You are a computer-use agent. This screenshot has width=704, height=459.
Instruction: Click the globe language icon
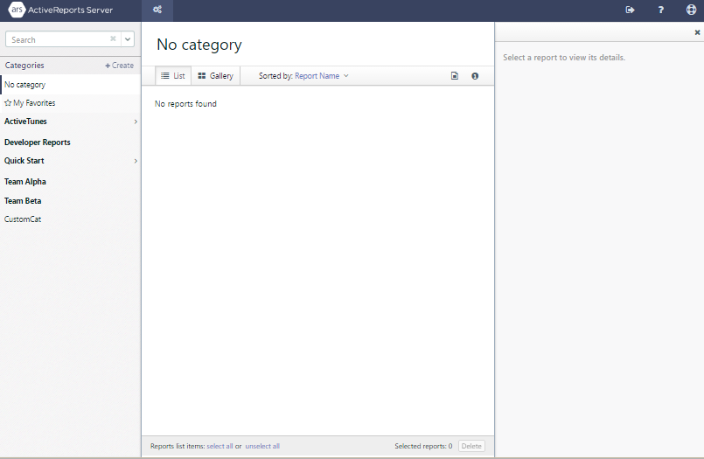coord(691,10)
